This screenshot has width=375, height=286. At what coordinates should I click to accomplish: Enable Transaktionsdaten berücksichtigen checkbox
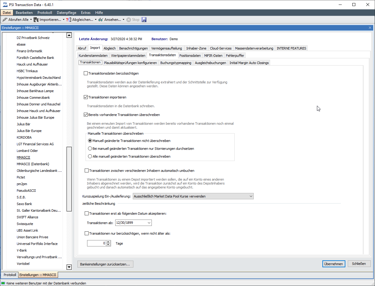click(x=86, y=73)
